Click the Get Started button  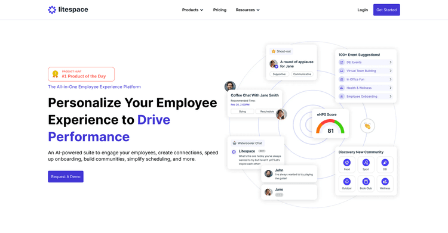(386, 10)
